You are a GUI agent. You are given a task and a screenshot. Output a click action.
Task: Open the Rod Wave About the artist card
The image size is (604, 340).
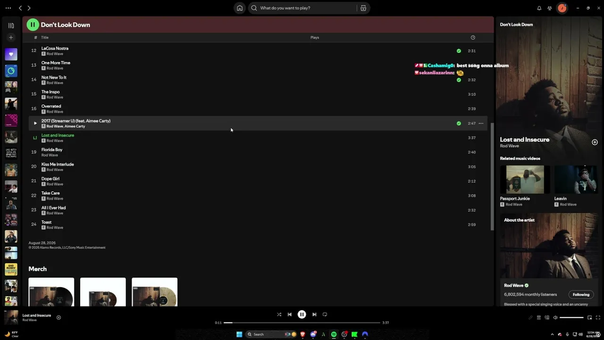pyautogui.click(x=549, y=260)
